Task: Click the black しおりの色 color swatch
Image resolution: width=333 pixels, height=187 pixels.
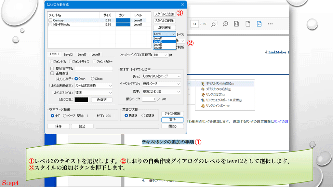Action: (x=82, y=100)
